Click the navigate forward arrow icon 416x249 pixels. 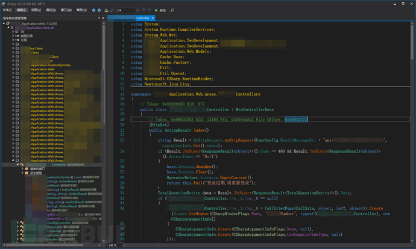[99, 10]
